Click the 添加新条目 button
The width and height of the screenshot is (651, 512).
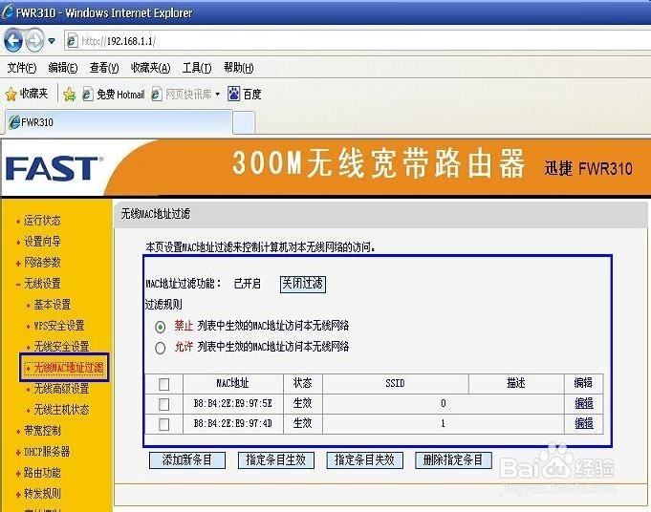click(x=186, y=460)
